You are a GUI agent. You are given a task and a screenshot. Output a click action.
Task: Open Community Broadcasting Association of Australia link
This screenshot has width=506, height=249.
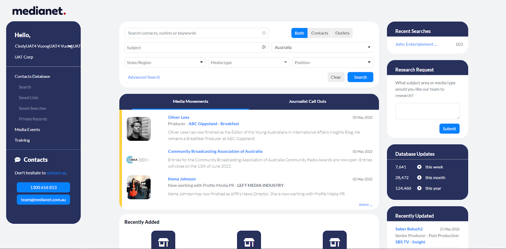(x=215, y=151)
